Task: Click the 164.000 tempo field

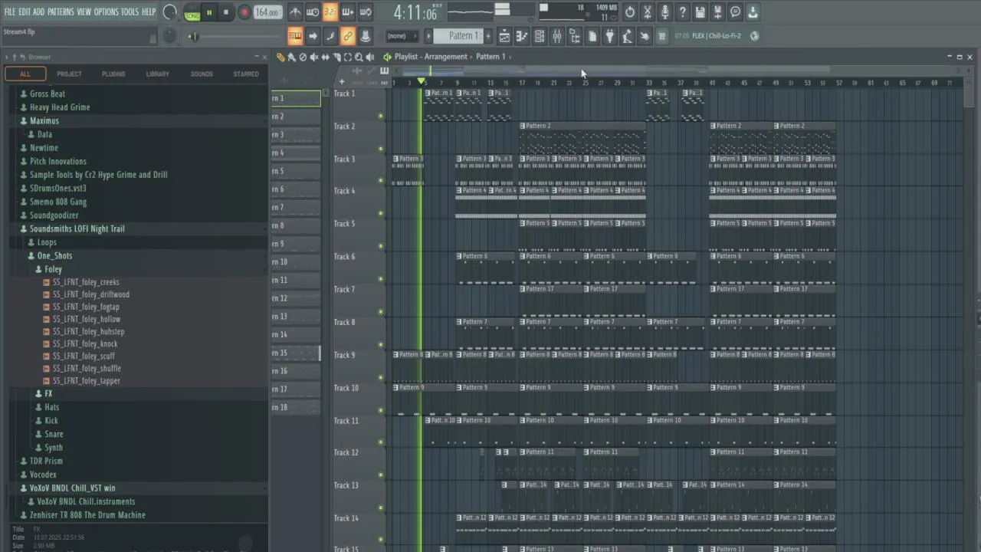Action: point(267,12)
